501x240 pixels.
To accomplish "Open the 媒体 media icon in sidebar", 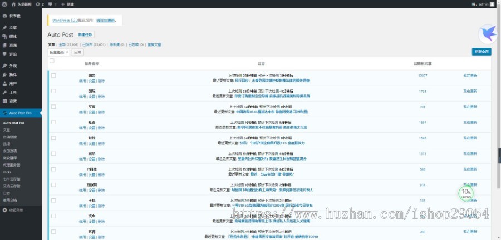I will pos(4,37).
